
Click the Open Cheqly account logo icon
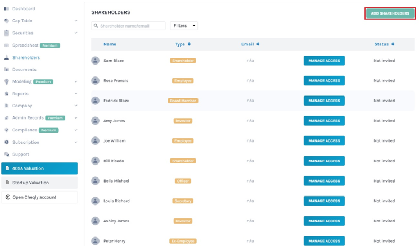(8, 197)
